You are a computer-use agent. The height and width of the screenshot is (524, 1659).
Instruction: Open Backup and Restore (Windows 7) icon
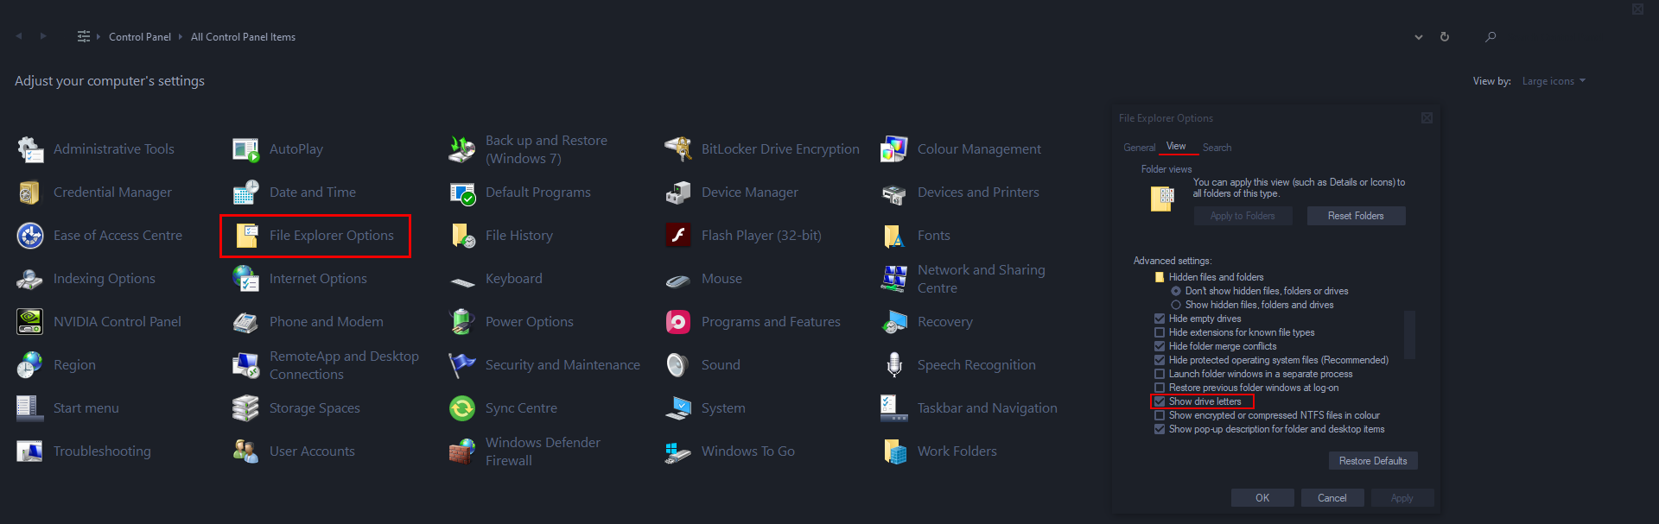tap(462, 149)
